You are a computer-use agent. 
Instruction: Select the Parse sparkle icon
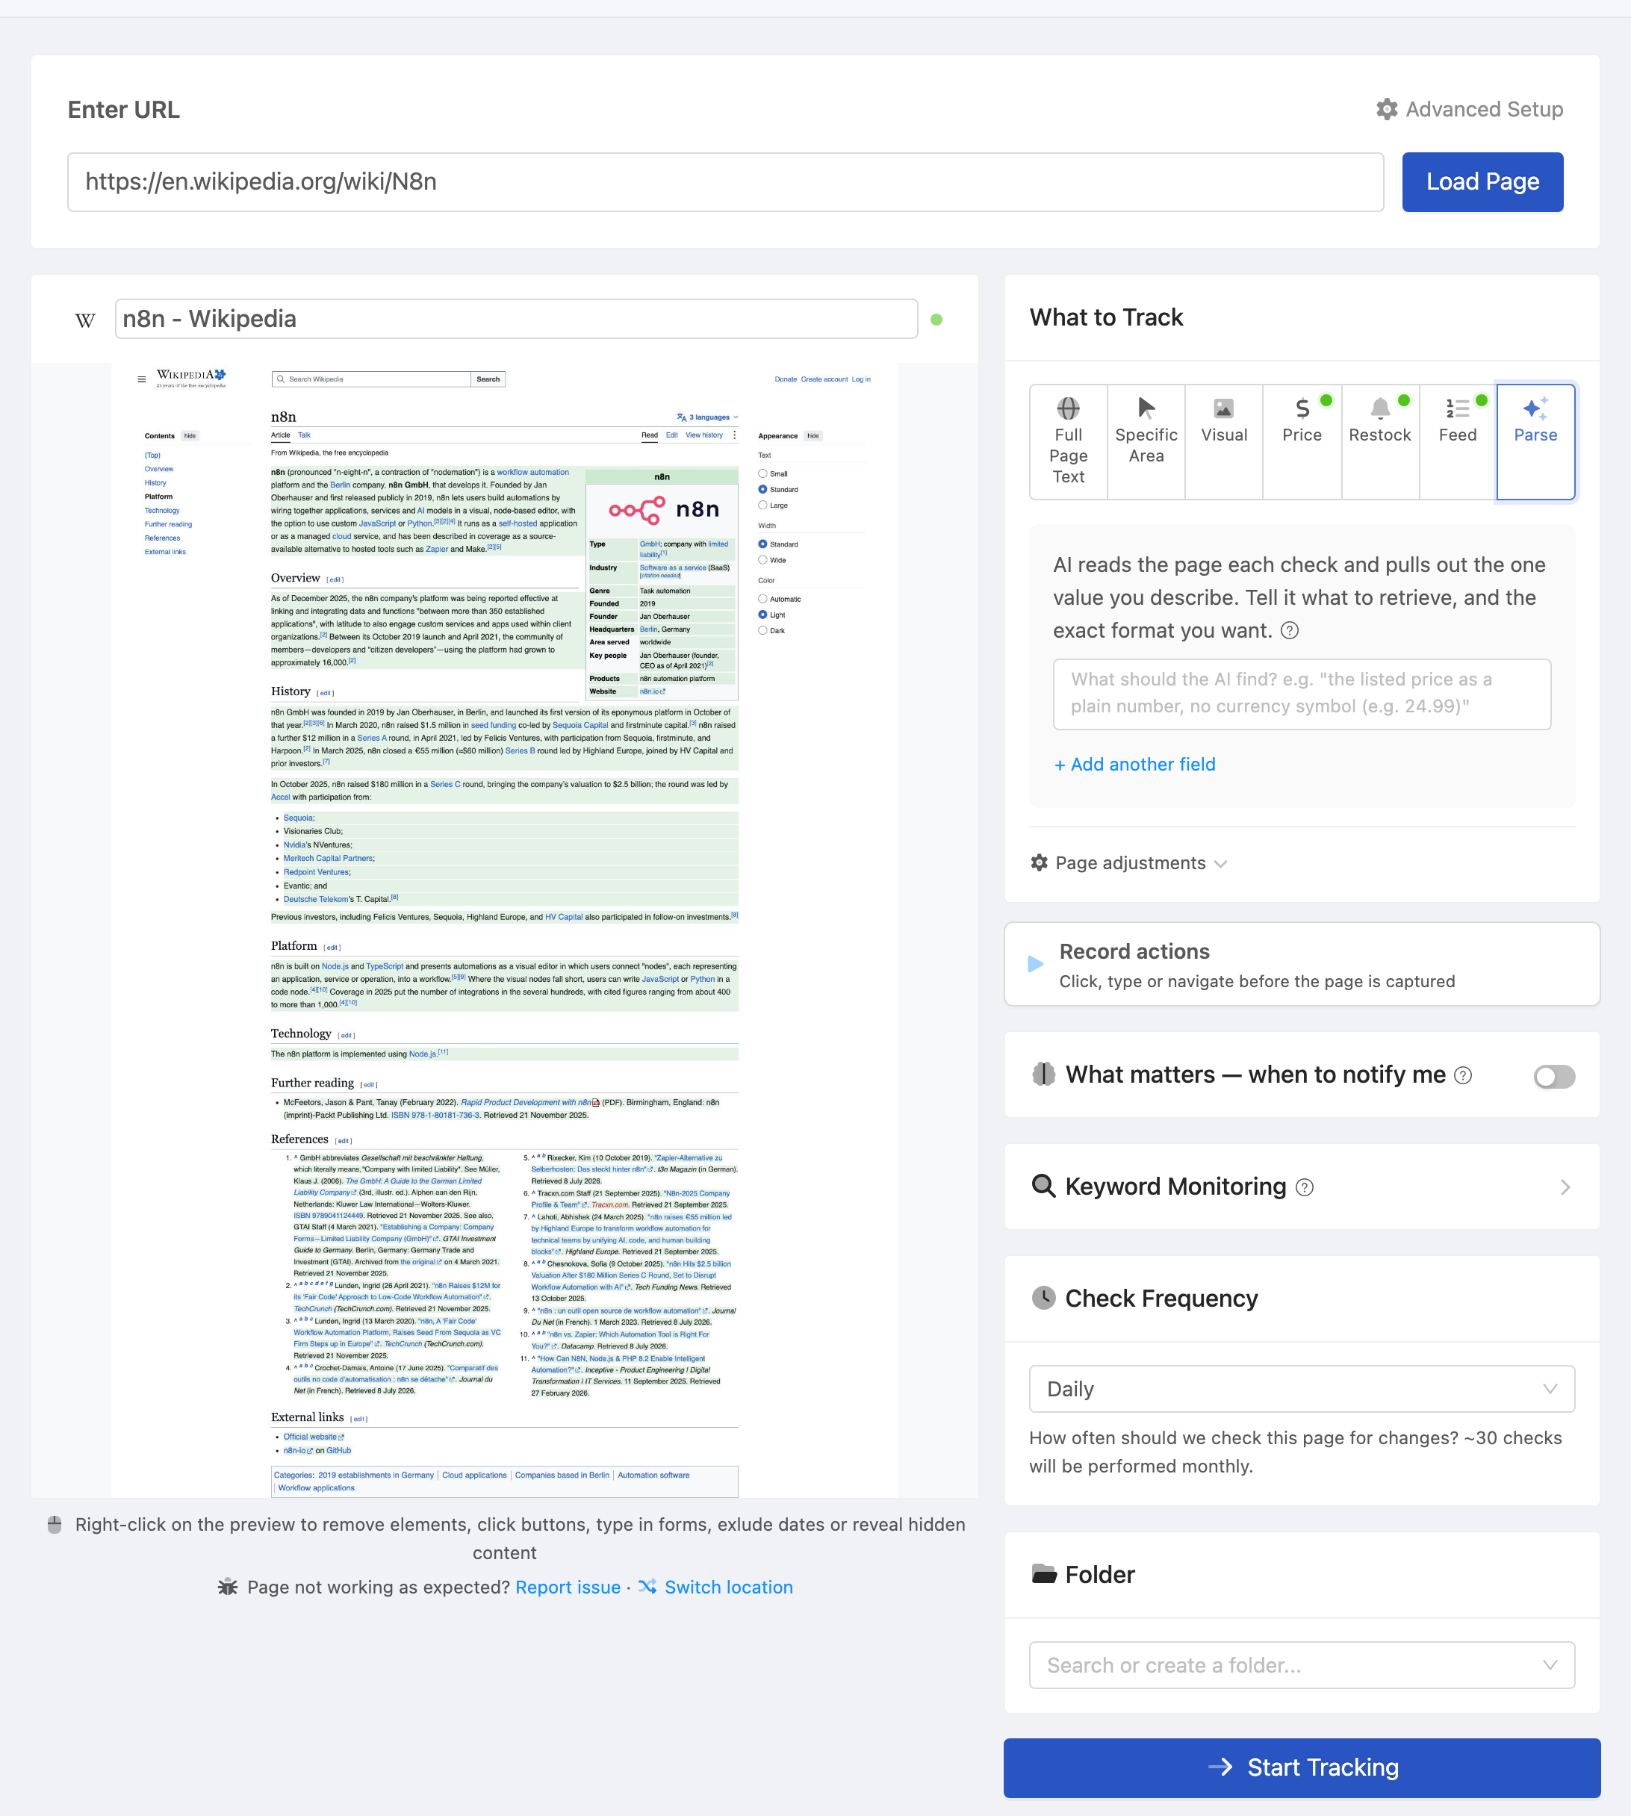(1535, 408)
